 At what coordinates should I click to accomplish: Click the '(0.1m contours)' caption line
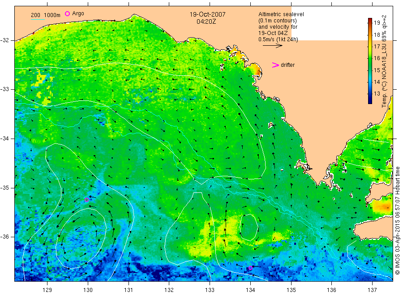[x=278, y=21]
